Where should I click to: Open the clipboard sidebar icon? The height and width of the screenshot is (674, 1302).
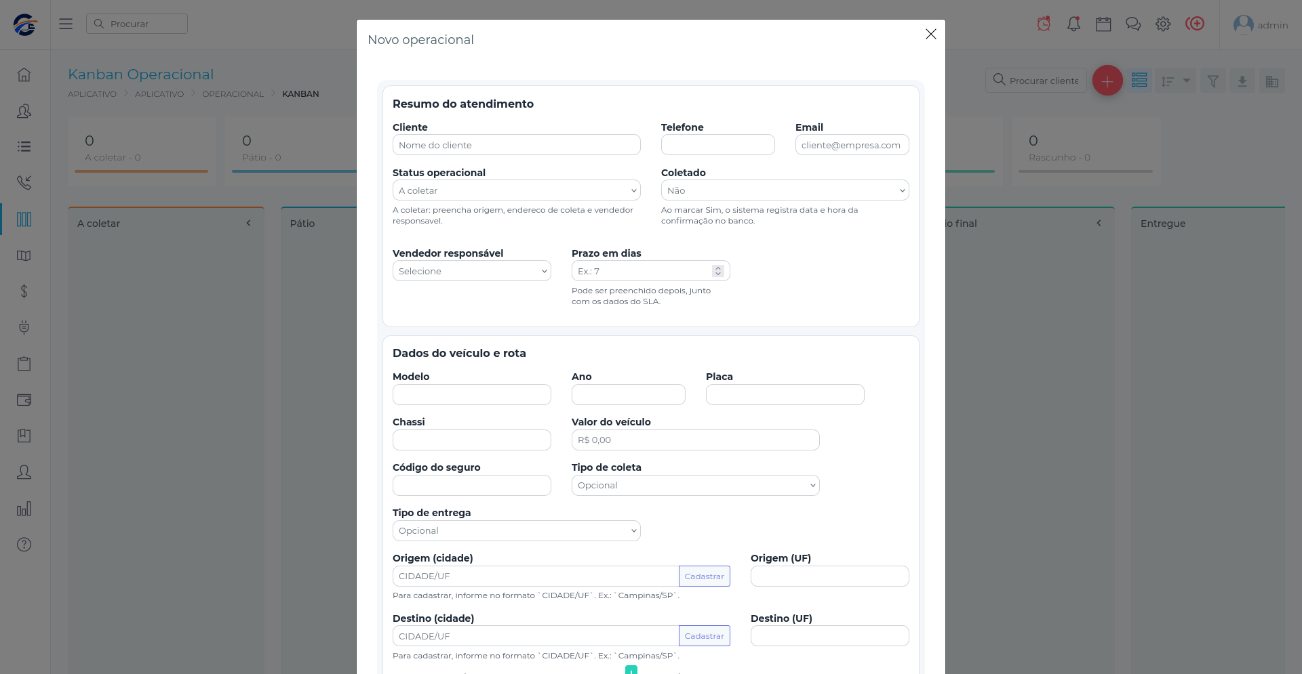(x=24, y=364)
